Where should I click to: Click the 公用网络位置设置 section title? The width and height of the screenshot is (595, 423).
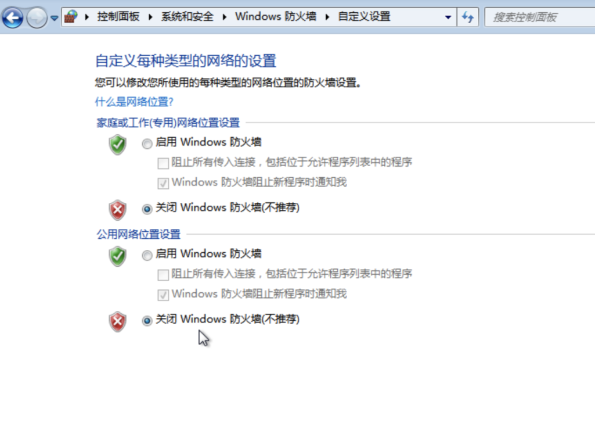tap(139, 234)
